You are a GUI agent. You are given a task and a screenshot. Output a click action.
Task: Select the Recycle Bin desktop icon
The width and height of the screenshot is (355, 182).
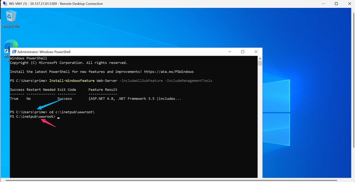[x=11, y=19]
